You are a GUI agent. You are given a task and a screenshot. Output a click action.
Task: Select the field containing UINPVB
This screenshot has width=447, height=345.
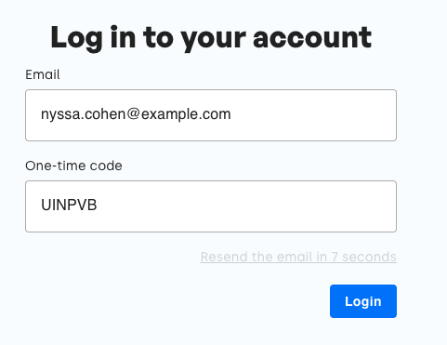(x=211, y=206)
